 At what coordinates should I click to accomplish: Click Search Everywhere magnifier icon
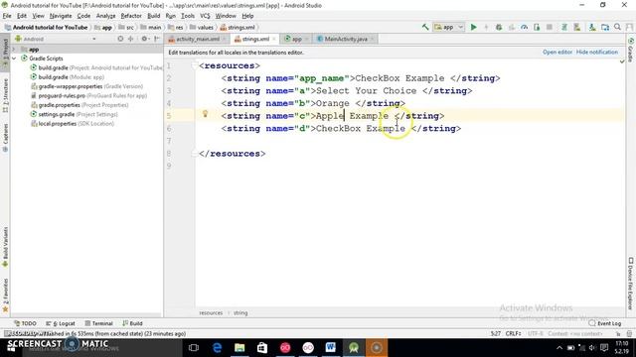(617, 27)
